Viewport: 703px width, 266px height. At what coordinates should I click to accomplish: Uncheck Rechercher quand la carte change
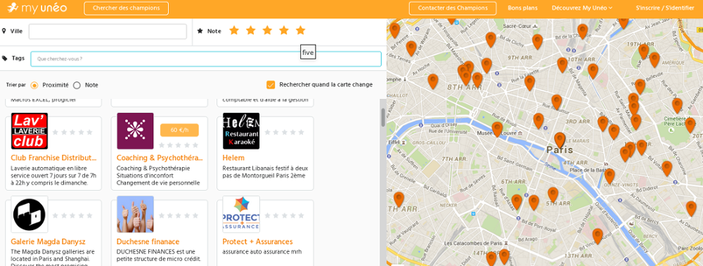(x=271, y=85)
